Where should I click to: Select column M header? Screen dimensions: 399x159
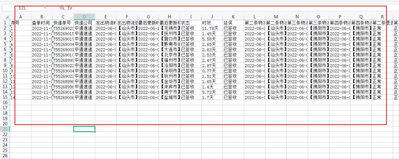276,17
